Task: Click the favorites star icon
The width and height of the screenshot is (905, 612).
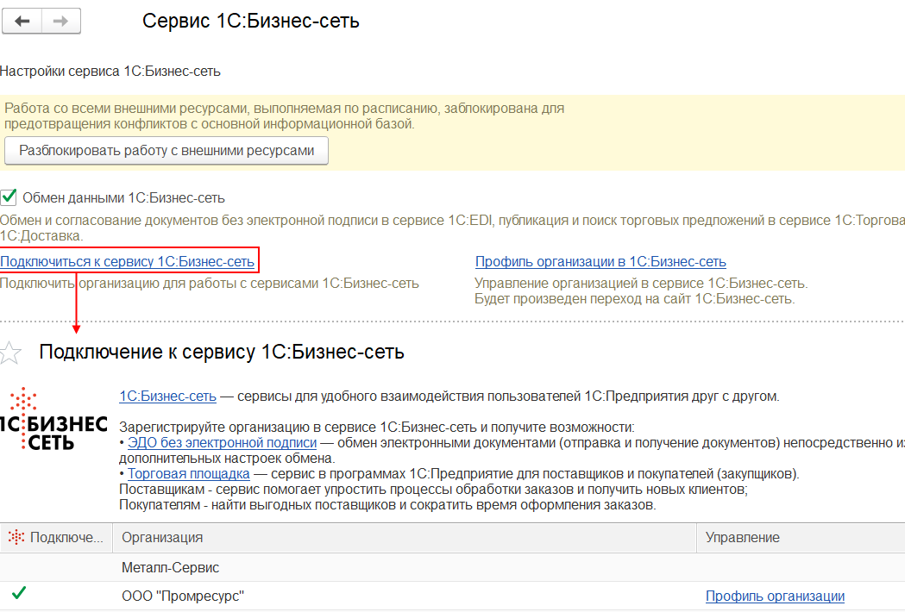Action: [x=10, y=352]
